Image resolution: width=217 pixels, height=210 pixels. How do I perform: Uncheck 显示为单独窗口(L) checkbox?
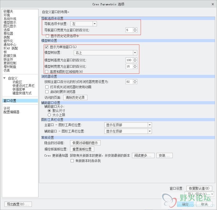[47, 47]
